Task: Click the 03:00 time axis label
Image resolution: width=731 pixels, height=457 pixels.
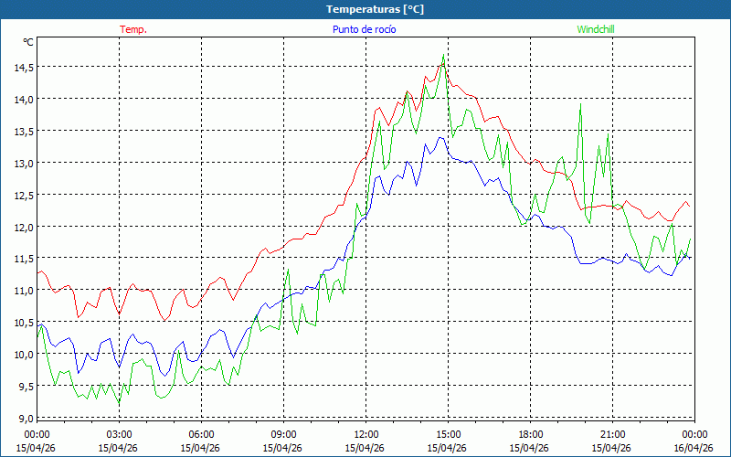Action: coord(119,434)
